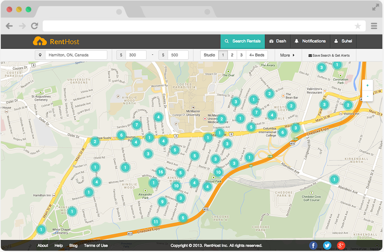
Task: Click marker 6 near Columbia International College
Action: click(282, 132)
